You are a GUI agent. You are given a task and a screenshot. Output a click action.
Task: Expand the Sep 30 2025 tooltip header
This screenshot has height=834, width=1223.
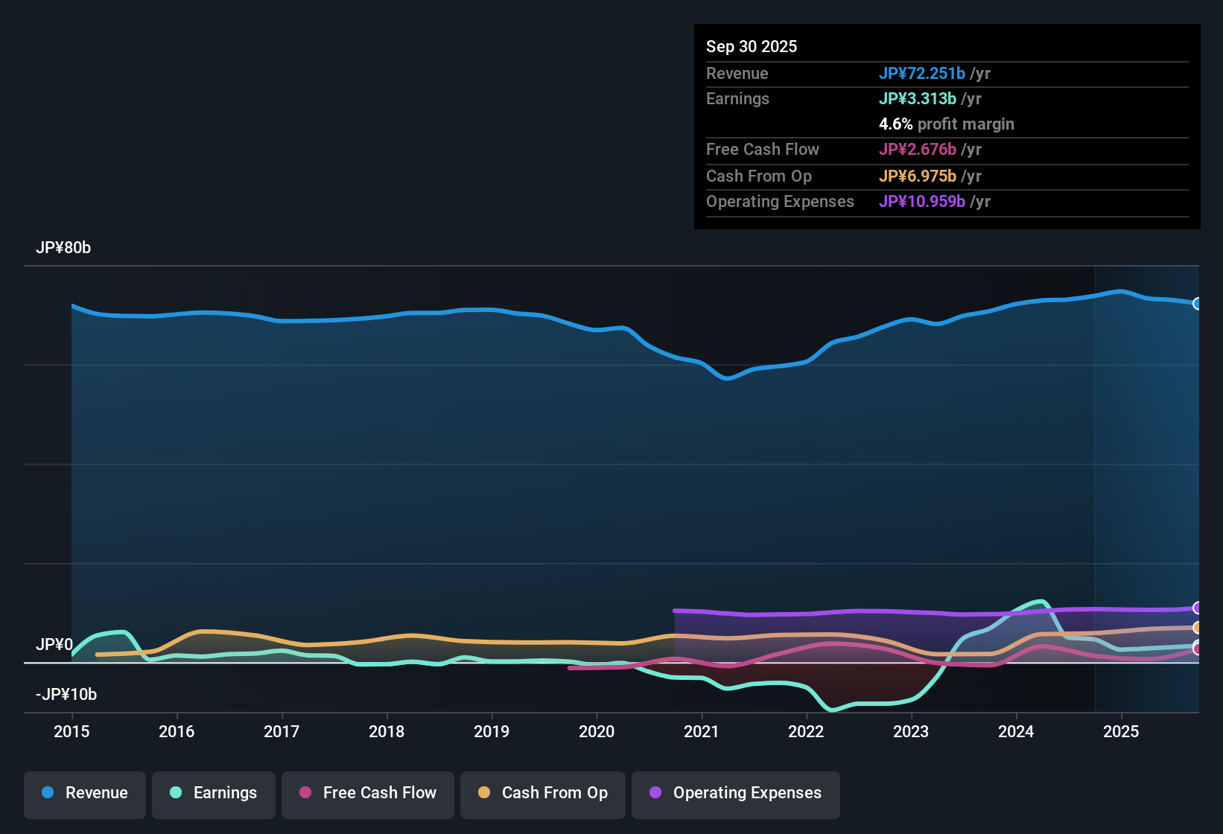[x=752, y=46]
